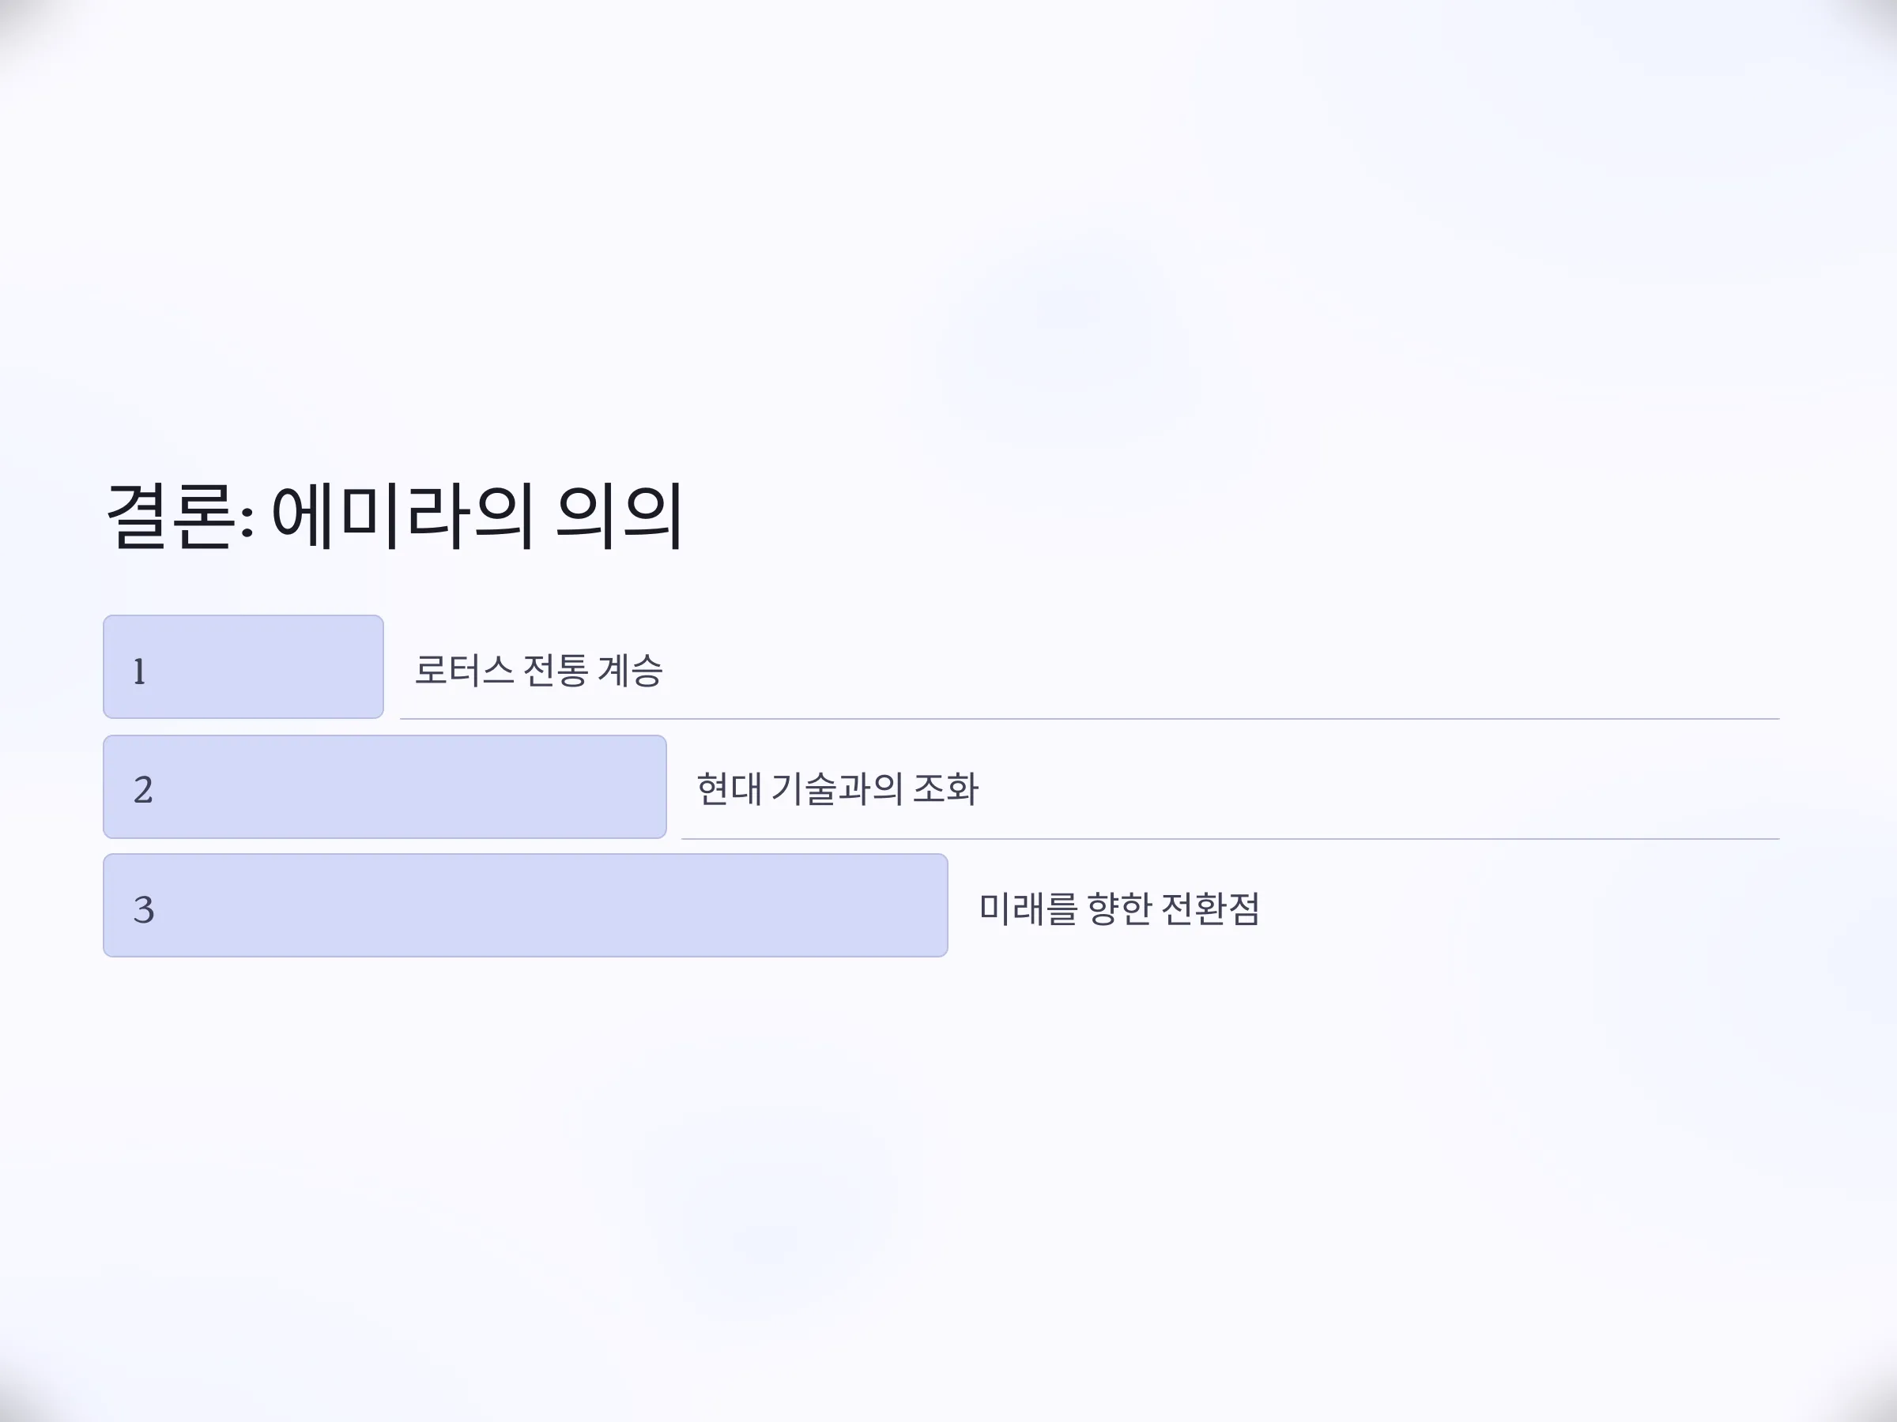The image size is (1897, 1422).
Task: Select the slide title '결론: 에미라의 의의'
Action: (x=394, y=515)
